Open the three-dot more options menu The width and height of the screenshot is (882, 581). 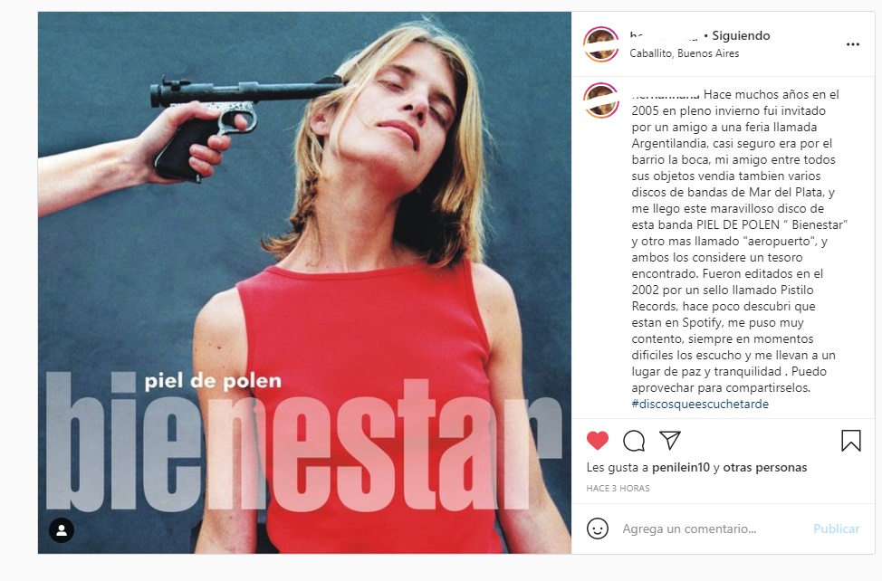853,44
